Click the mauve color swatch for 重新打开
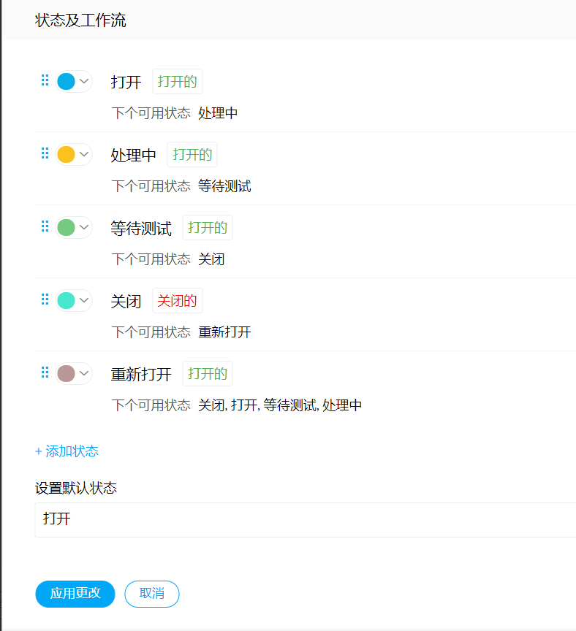 pyautogui.click(x=66, y=373)
